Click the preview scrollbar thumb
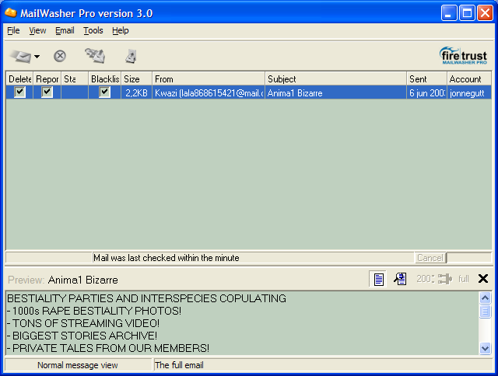 (485, 311)
